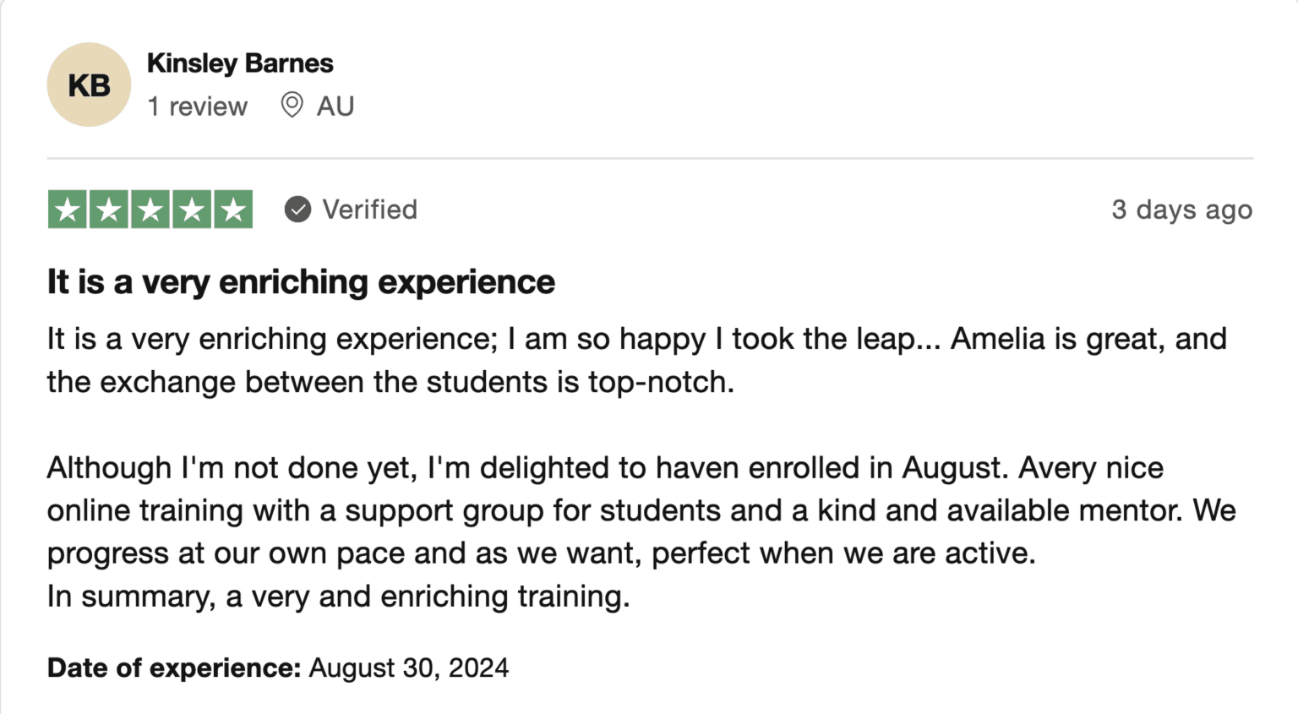Click the "1 review" count text
The width and height of the screenshot is (1298, 714).
(x=198, y=106)
